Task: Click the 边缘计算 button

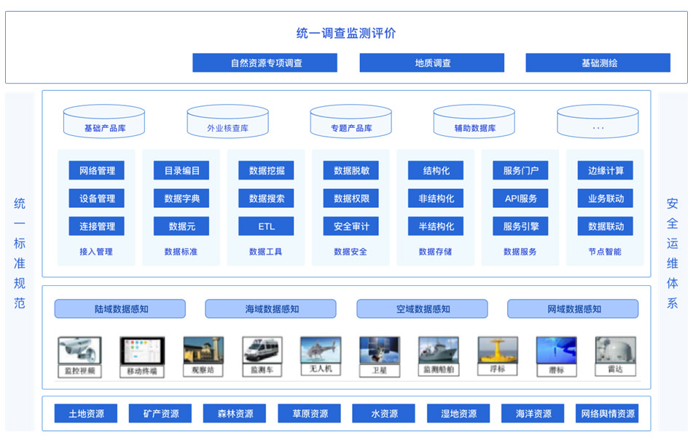Action: pos(605,171)
